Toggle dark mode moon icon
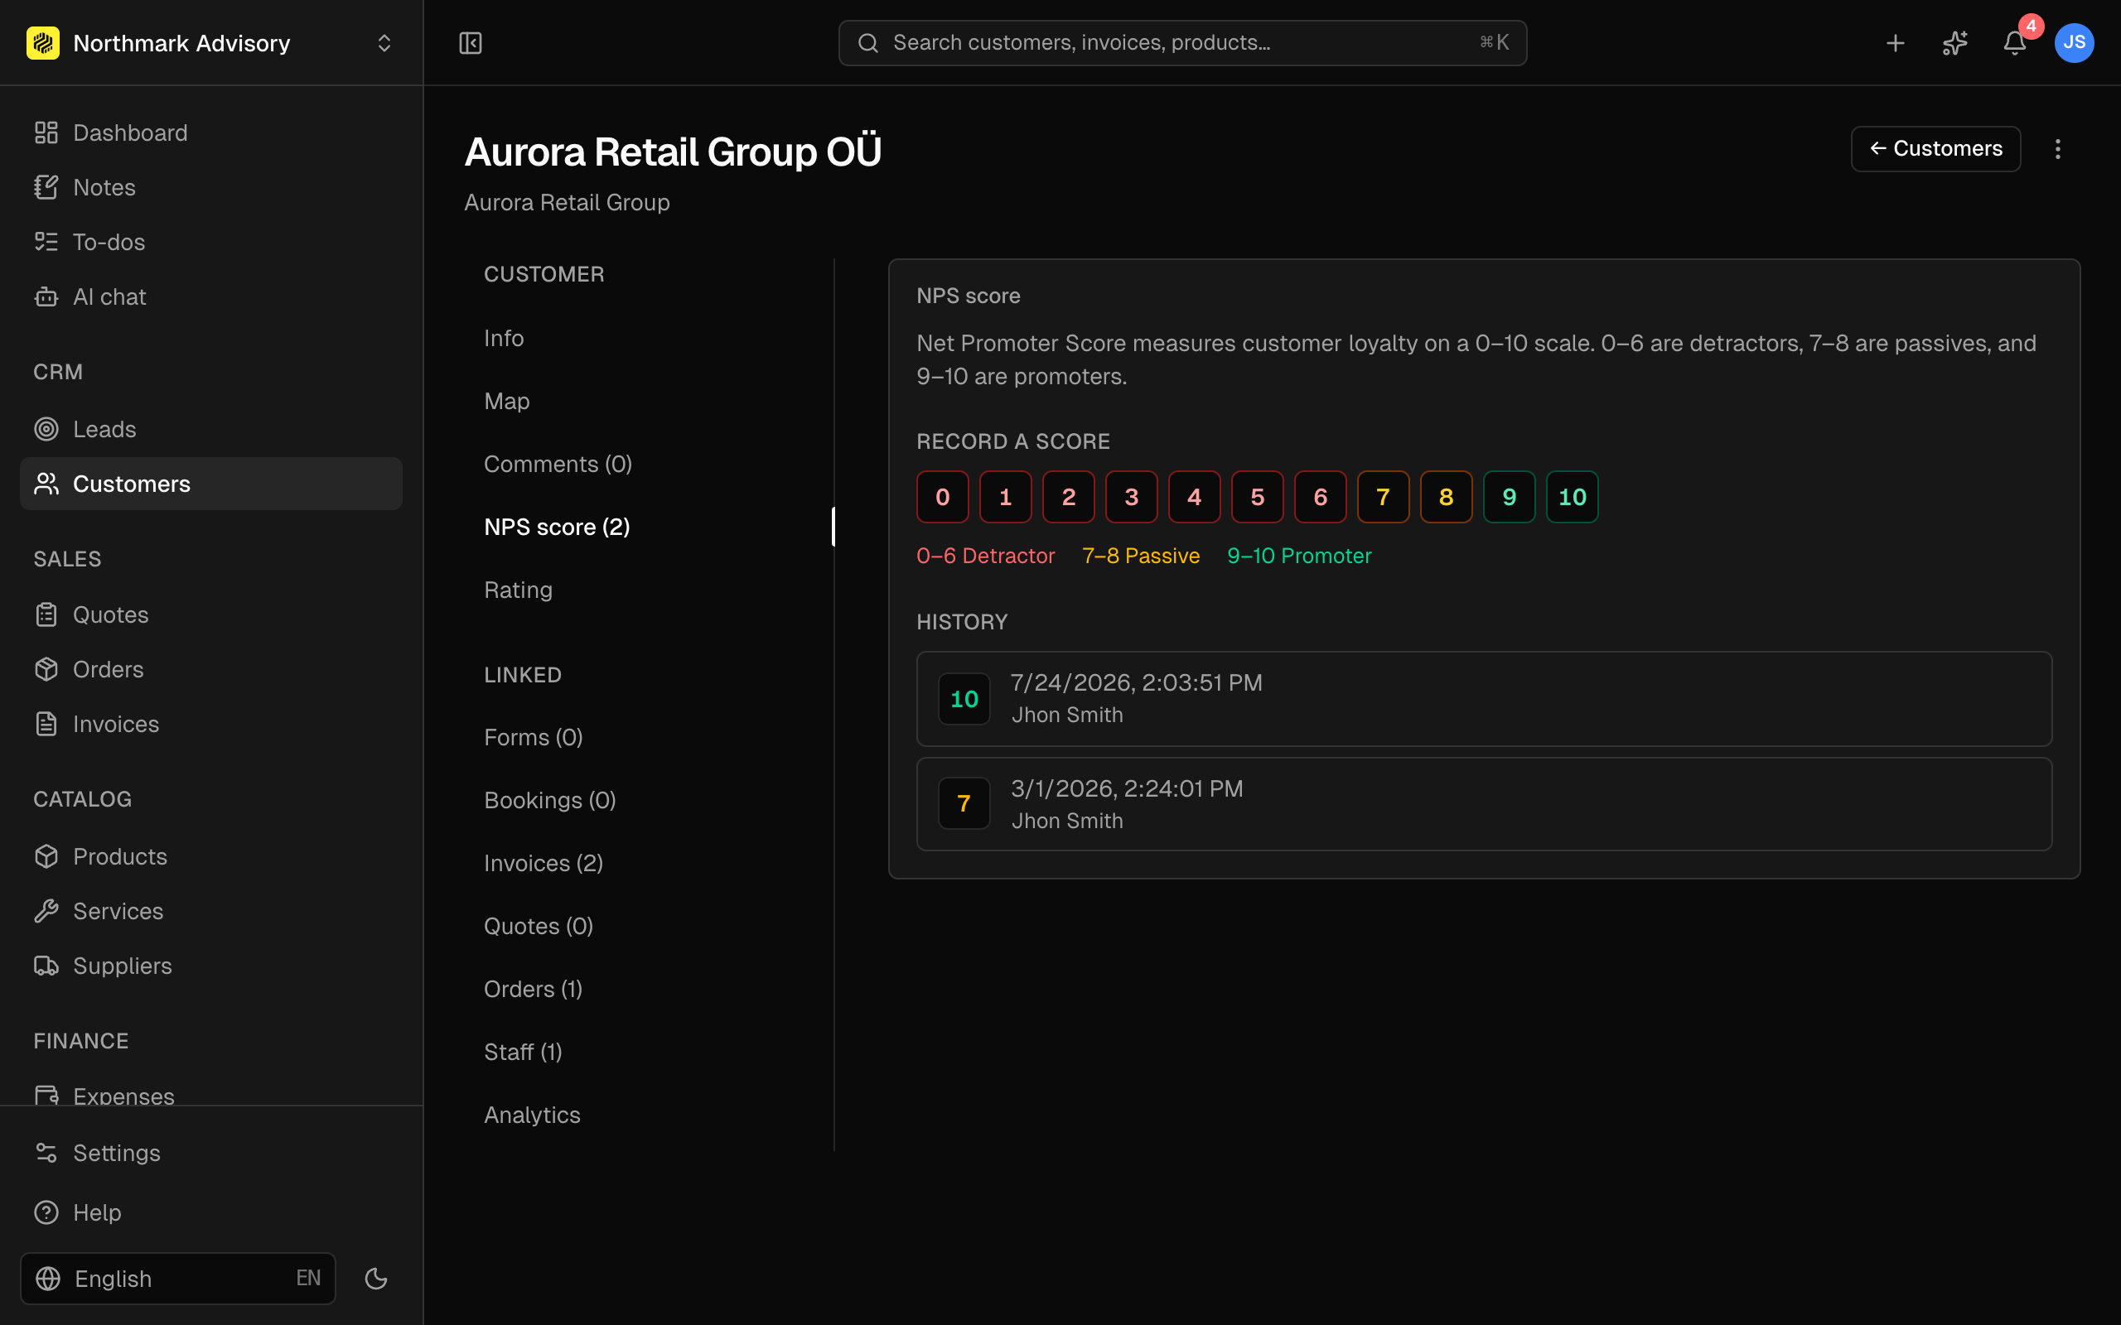Viewport: 2121px width, 1325px height. [x=376, y=1279]
